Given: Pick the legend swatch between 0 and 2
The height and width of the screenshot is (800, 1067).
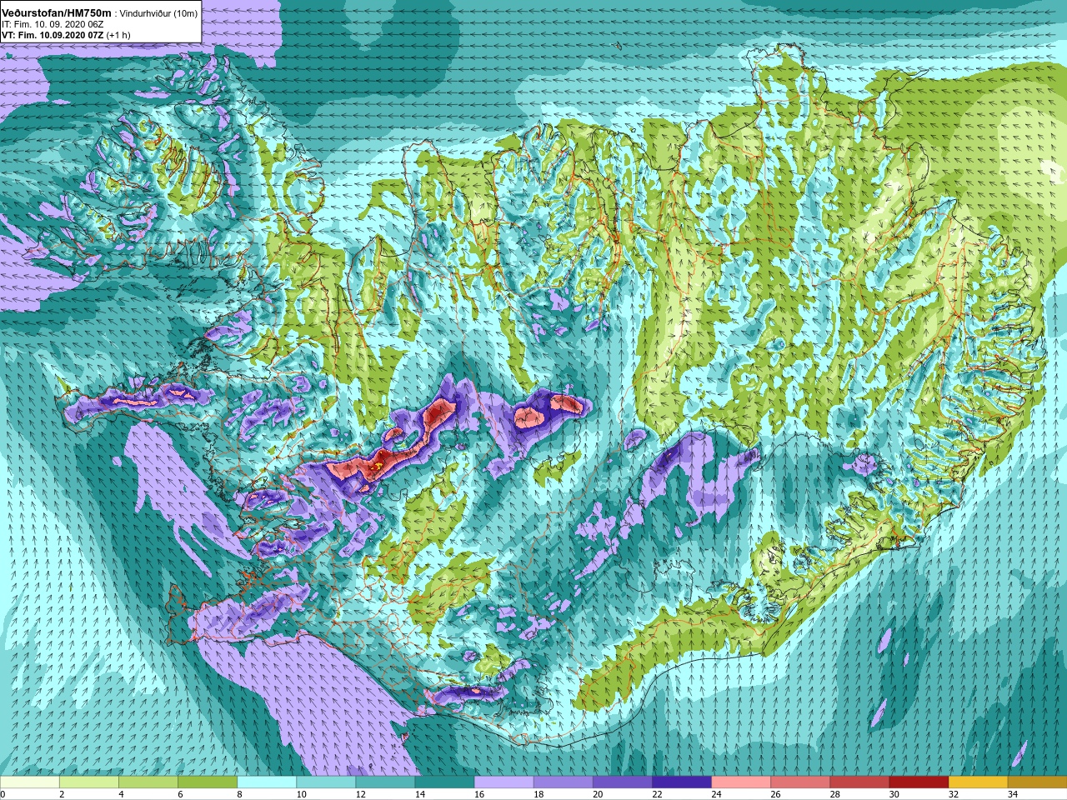Looking at the screenshot, I should tap(30, 782).
